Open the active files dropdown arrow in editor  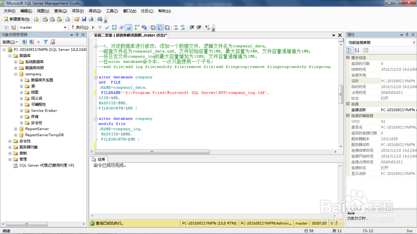(334, 35)
